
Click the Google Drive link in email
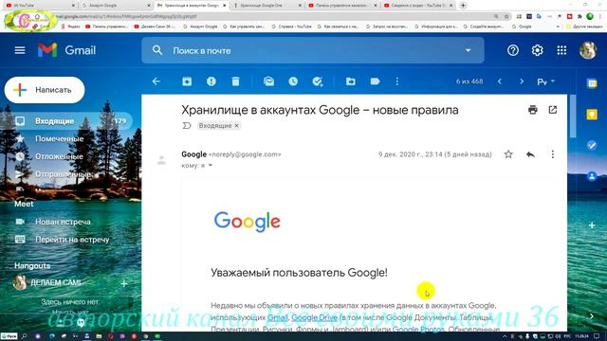(314, 317)
